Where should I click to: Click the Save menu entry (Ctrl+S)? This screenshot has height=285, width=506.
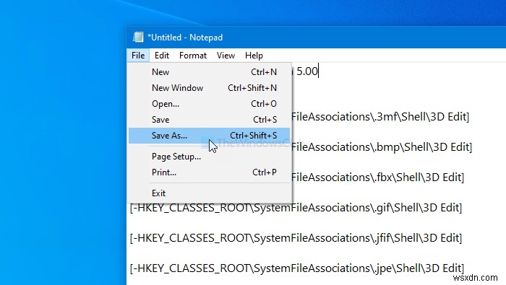coord(209,120)
